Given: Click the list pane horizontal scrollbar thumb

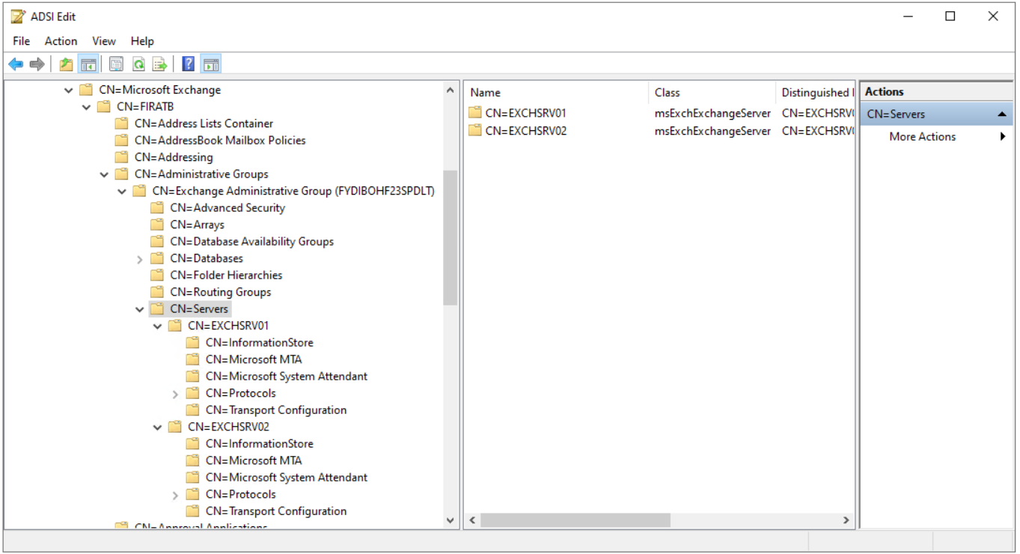Looking at the screenshot, I should tap(575, 520).
